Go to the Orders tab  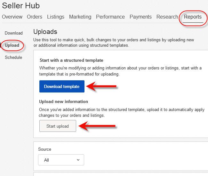click(35, 17)
